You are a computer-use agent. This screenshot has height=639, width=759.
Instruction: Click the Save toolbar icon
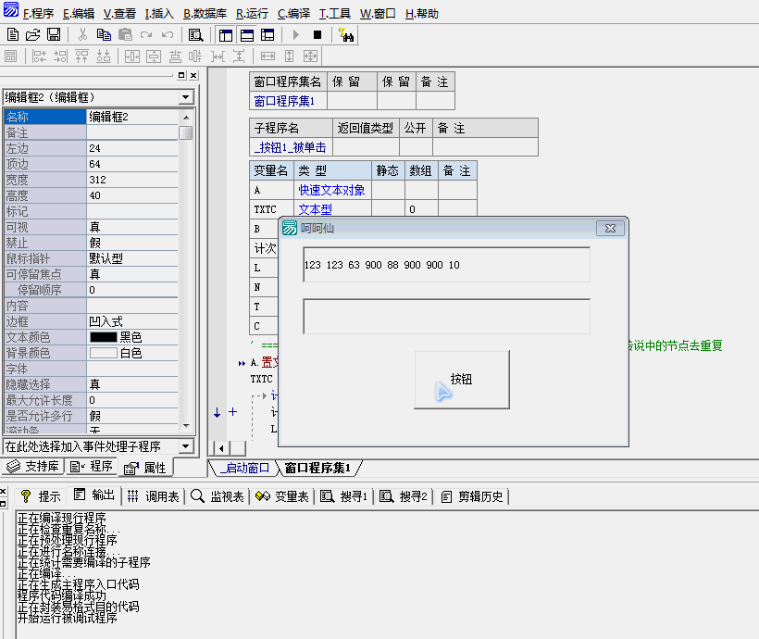[54, 35]
